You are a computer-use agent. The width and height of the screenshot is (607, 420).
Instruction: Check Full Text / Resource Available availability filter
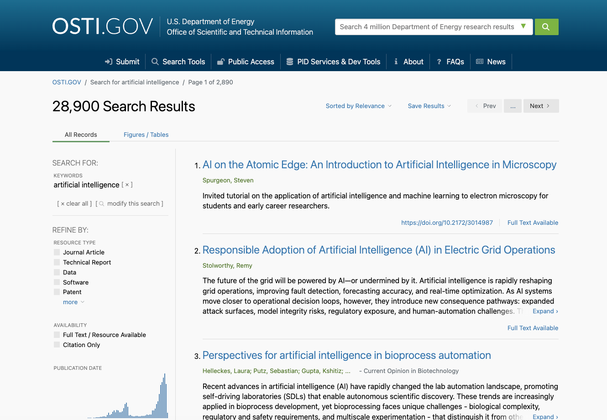57,334
